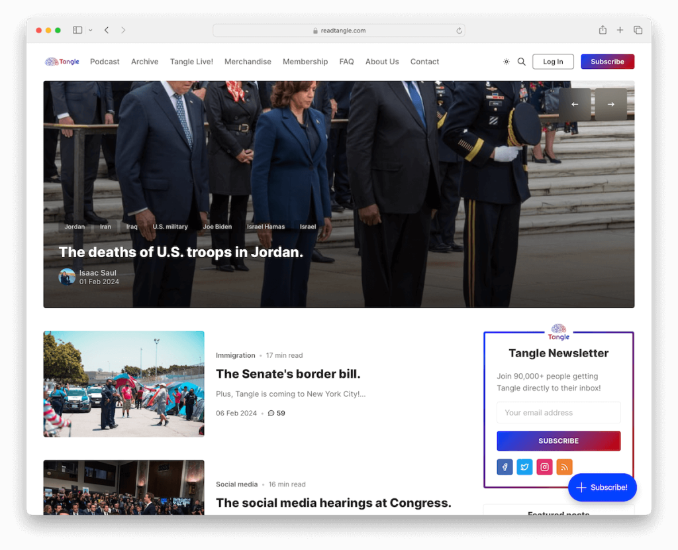Image resolution: width=678 pixels, height=550 pixels.
Task: Focus the Your email address field
Action: point(559,413)
